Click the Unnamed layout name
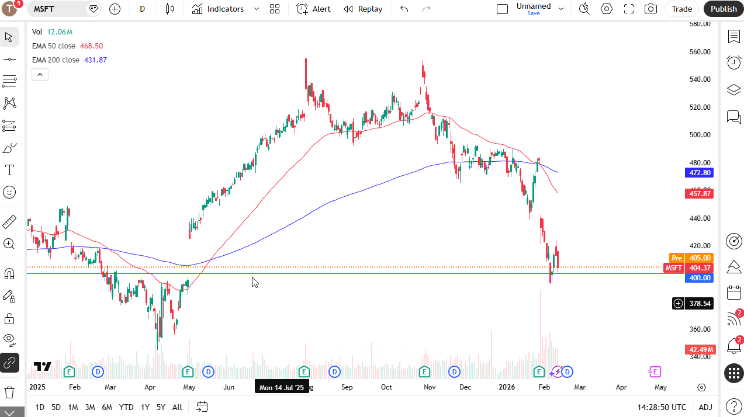This screenshot has width=744, height=417. click(534, 6)
